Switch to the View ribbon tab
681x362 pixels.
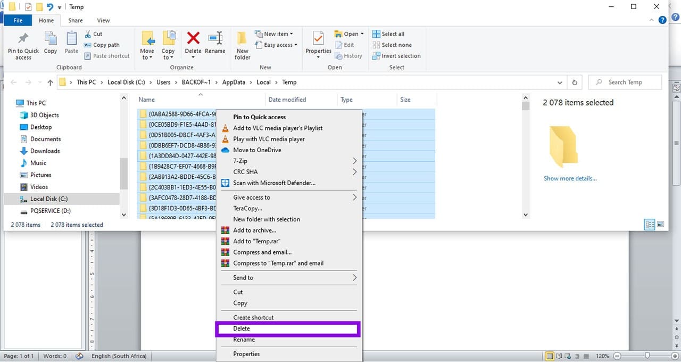coord(104,20)
